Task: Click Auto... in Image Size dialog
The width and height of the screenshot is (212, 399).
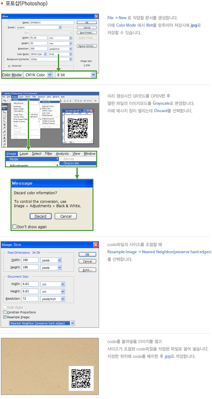Action: [87, 270]
